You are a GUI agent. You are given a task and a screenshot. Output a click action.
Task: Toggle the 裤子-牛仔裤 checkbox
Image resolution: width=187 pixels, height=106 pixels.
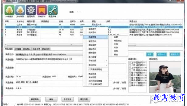tap(130, 85)
